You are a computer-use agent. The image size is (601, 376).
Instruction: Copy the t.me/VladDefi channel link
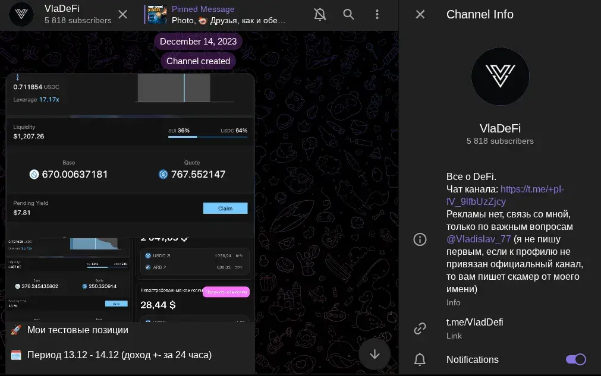pyautogui.click(x=475, y=323)
